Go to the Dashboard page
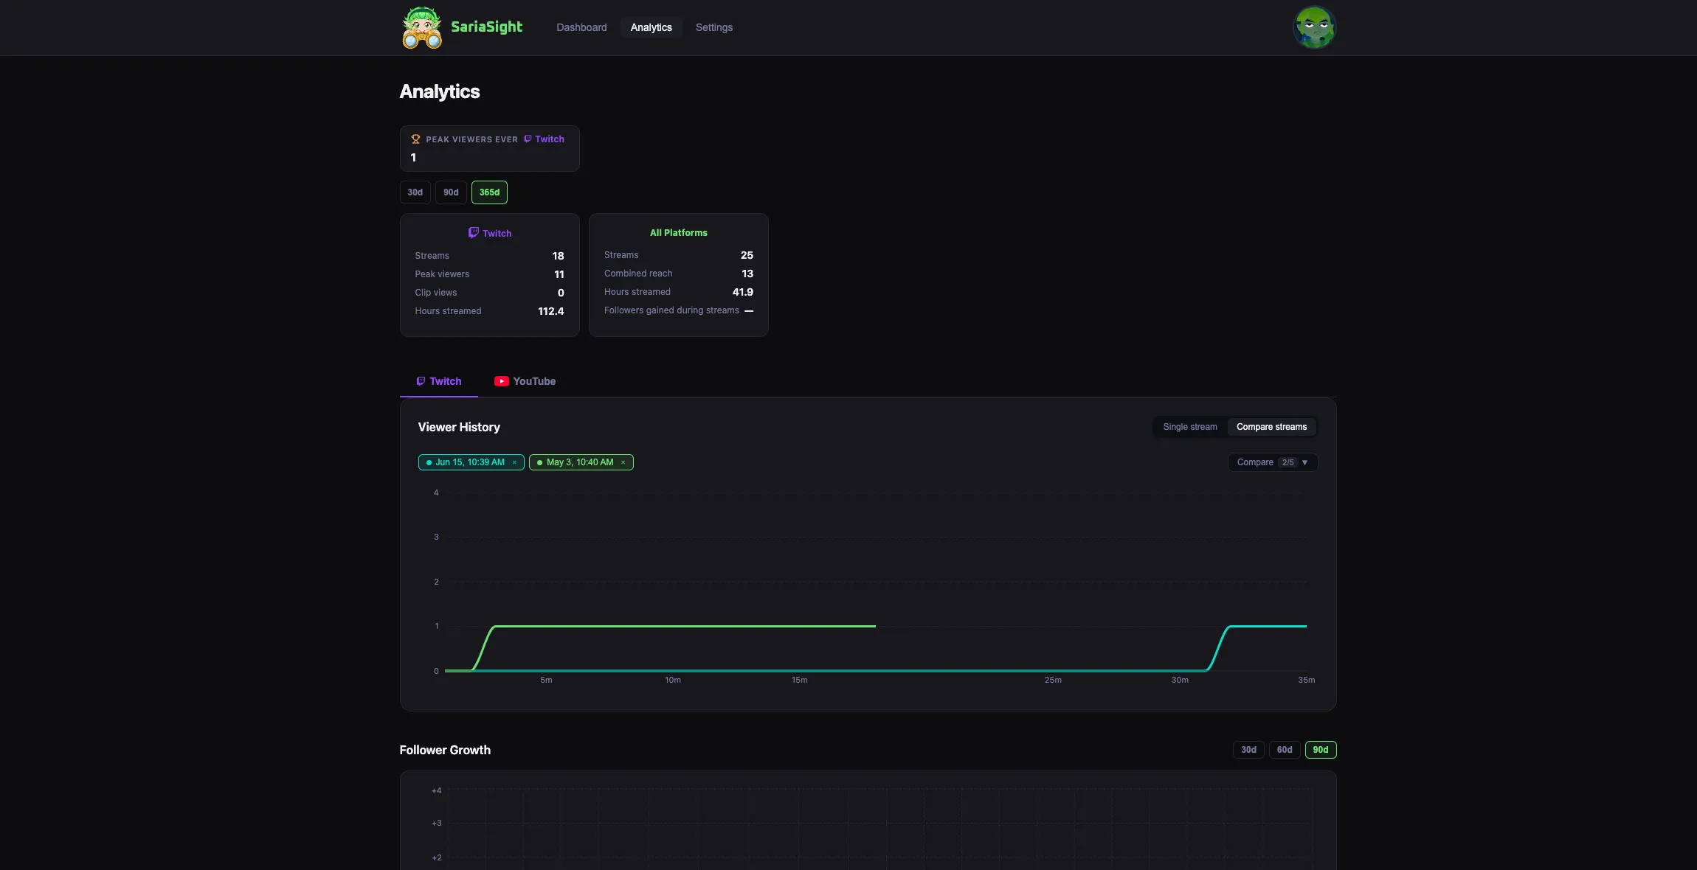 point(581,27)
